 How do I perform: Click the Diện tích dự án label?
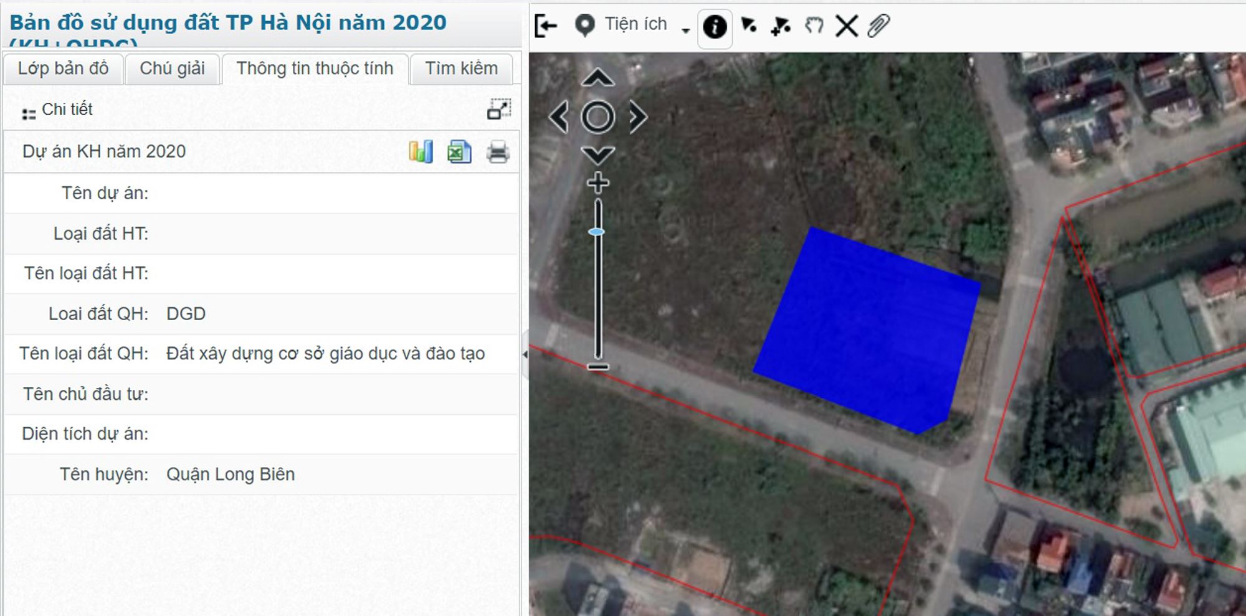pos(85,434)
